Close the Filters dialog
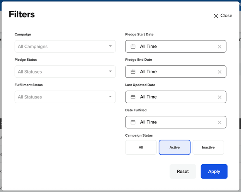The width and height of the screenshot is (241, 192). 223,16
